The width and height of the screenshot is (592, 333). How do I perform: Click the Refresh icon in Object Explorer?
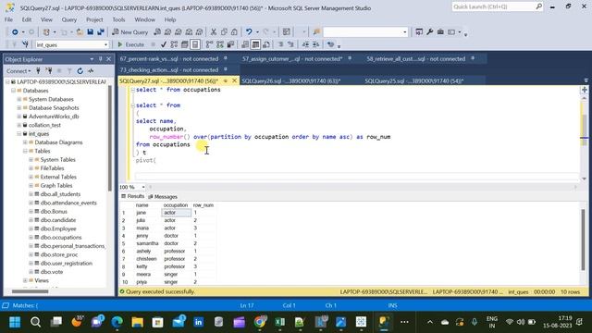pyautogui.click(x=80, y=70)
